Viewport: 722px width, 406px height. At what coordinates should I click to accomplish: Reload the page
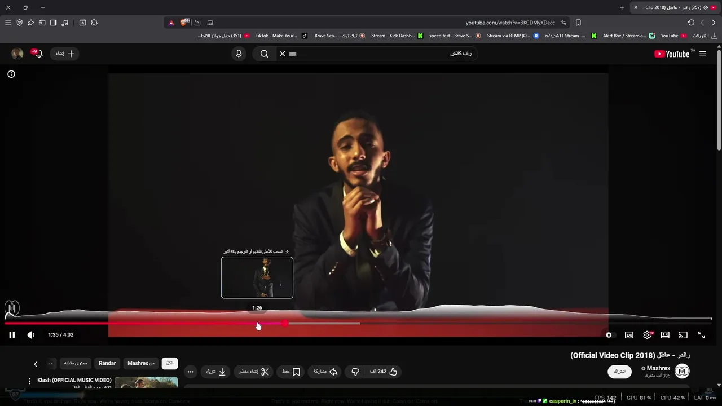[691, 23]
